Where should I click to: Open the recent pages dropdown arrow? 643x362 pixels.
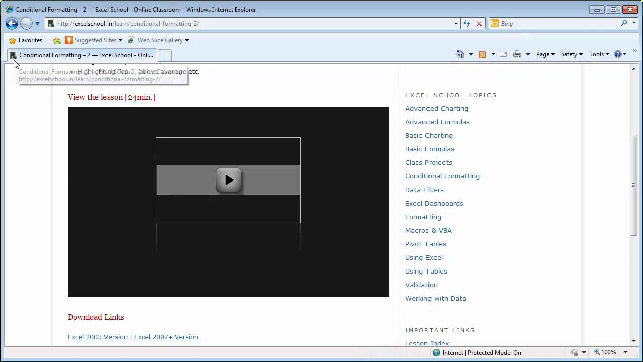pyautogui.click(x=37, y=24)
